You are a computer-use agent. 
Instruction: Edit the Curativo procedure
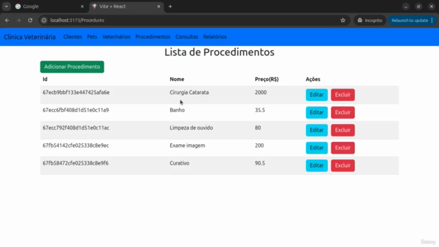click(x=317, y=165)
